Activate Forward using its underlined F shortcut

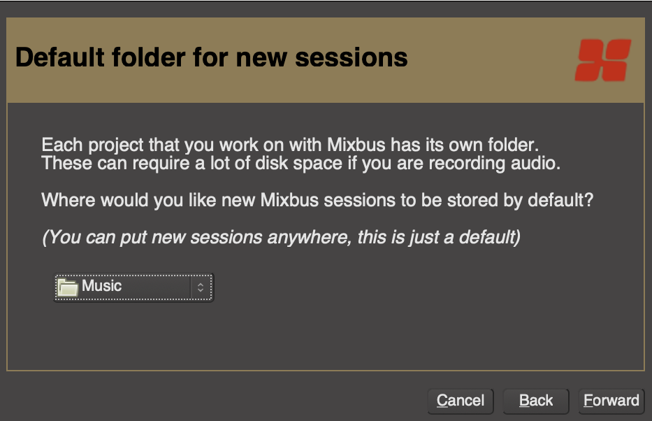(x=611, y=401)
